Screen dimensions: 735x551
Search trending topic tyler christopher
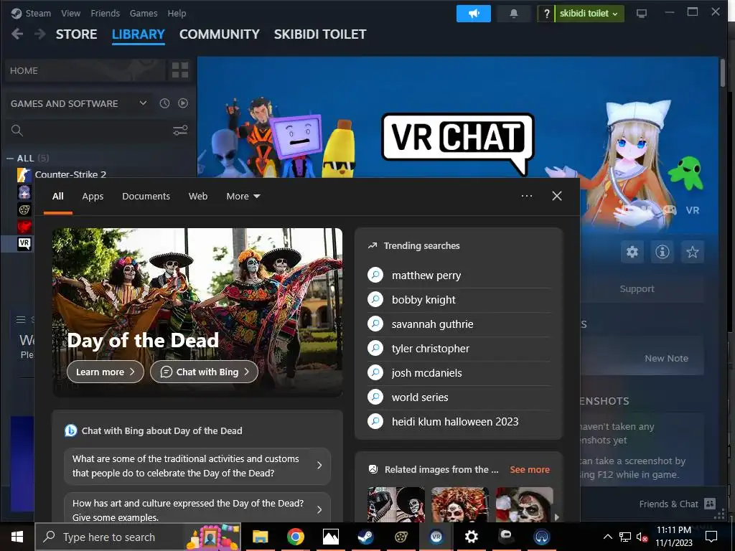click(459, 349)
